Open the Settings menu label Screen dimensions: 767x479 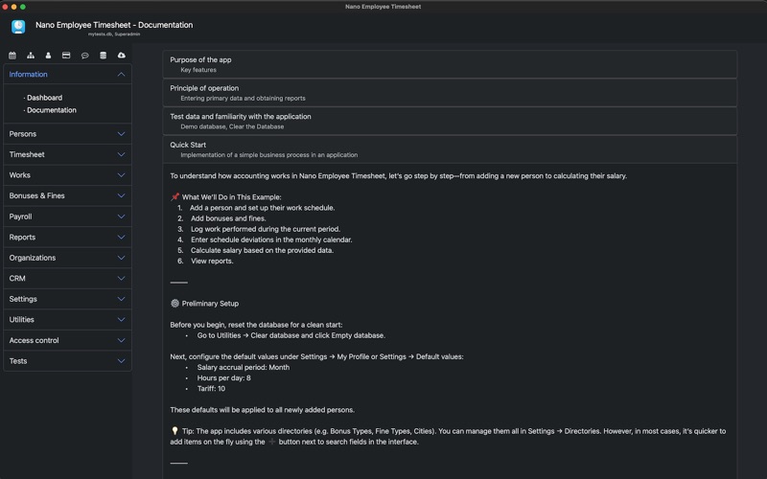tap(23, 299)
